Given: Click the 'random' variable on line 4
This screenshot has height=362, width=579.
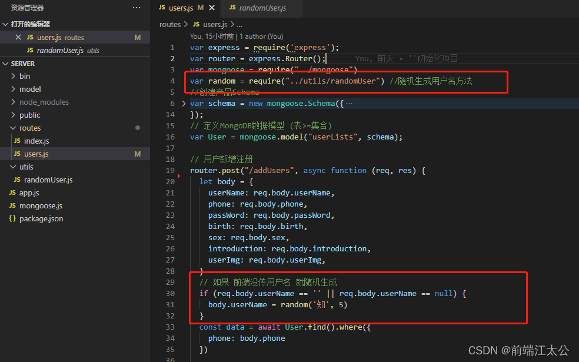Looking at the screenshot, I should 222,81.
